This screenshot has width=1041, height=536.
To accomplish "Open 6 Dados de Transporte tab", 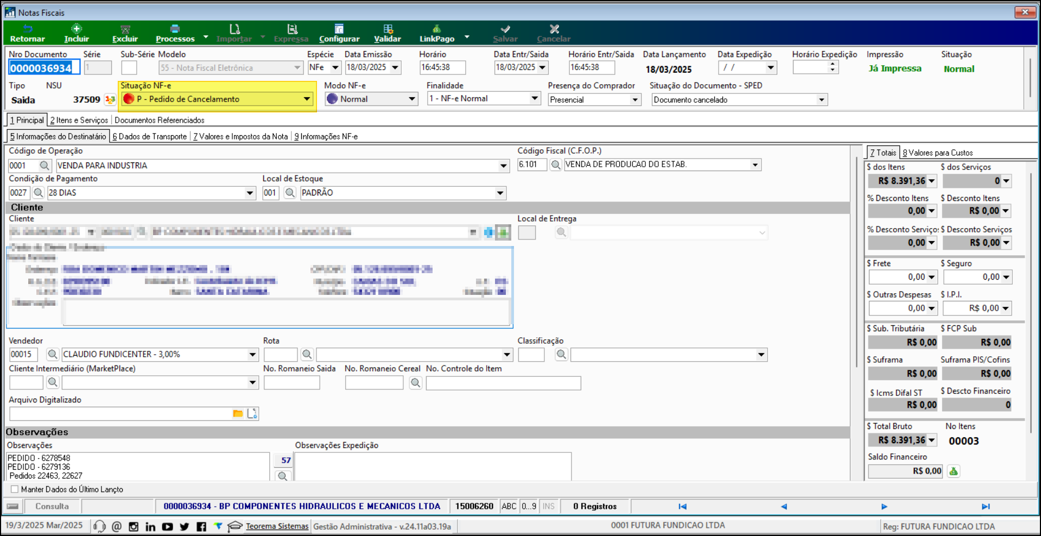I will (x=150, y=136).
